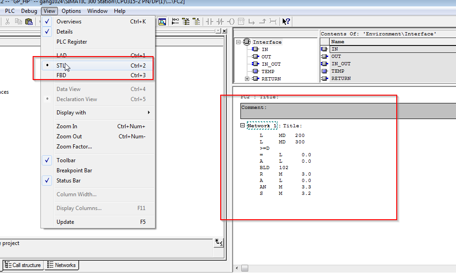This screenshot has height=273, width=456.
Task: Open the Options menu
Action: (71, 11)
